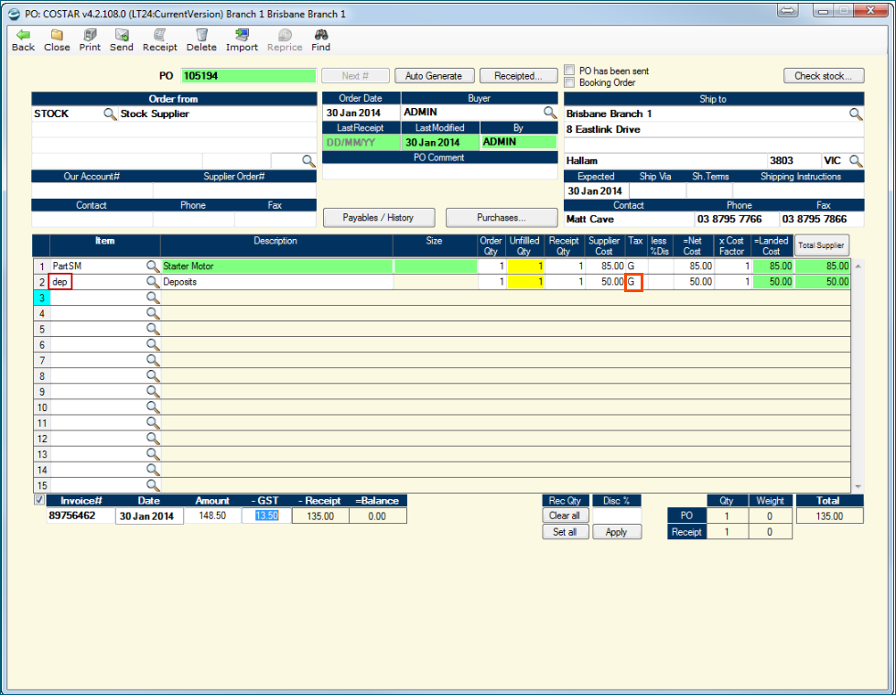Screen dimensions: 896x695
Task: Click the Supplier Order# field
Action: point(234,190)
